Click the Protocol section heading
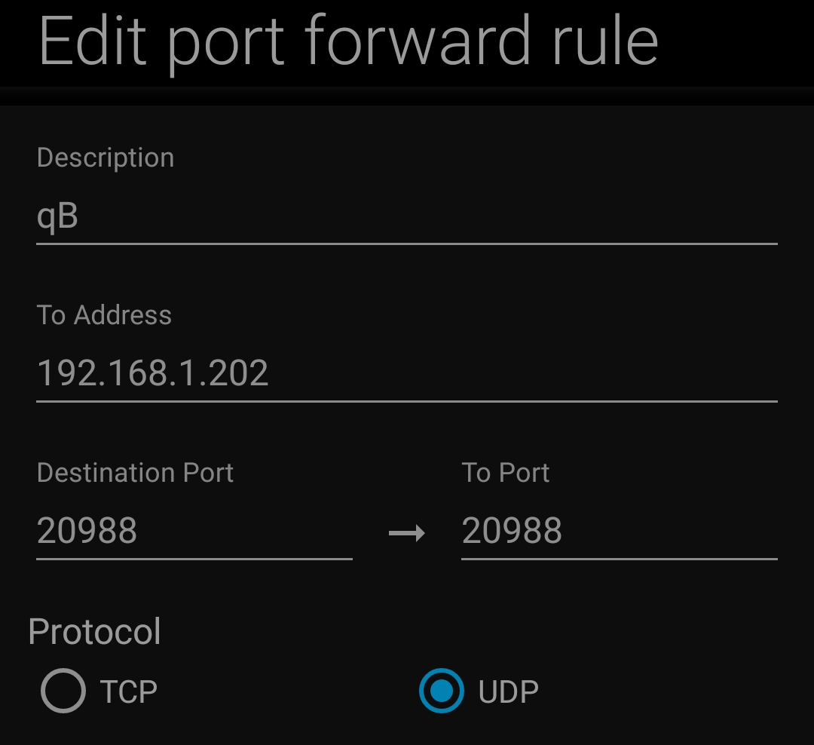Screen dimensions: 814x745 click(94, 631)
